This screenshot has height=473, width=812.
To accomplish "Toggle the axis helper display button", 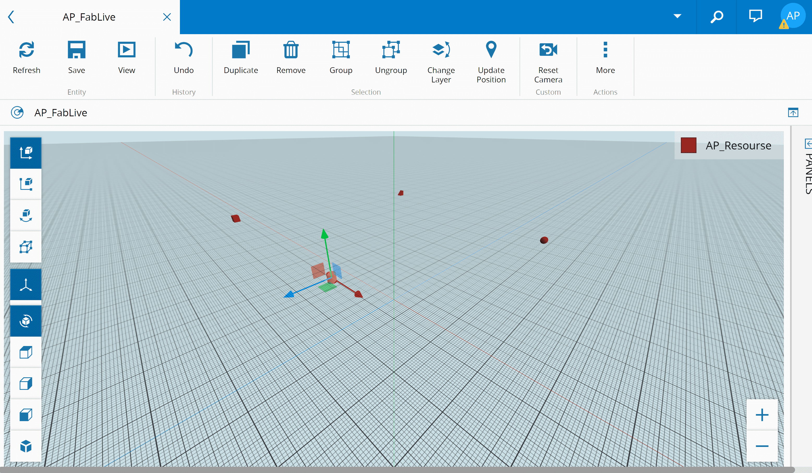I will click(26, 284).
